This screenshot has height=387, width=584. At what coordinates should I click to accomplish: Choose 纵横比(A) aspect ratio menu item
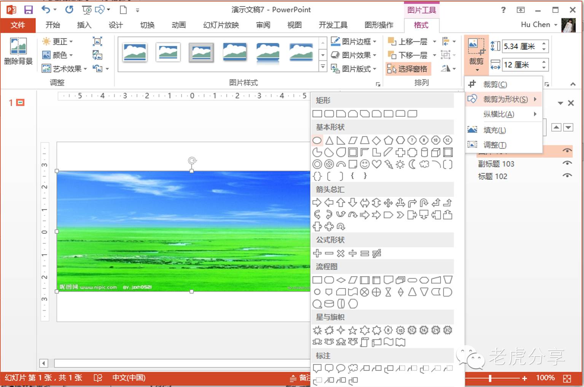click(503, 114)
